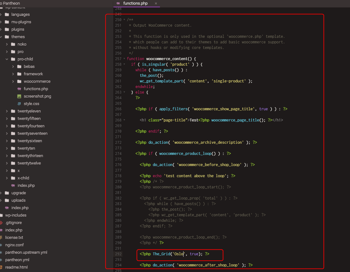Click the .gitignore git icon
The width and height of the screenshot is (350, 272).
[1, 223]
